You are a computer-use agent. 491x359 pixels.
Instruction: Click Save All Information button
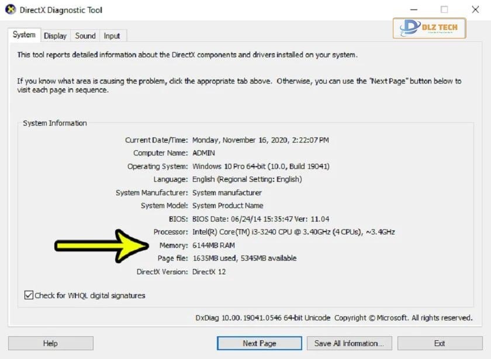coord(348,343)
